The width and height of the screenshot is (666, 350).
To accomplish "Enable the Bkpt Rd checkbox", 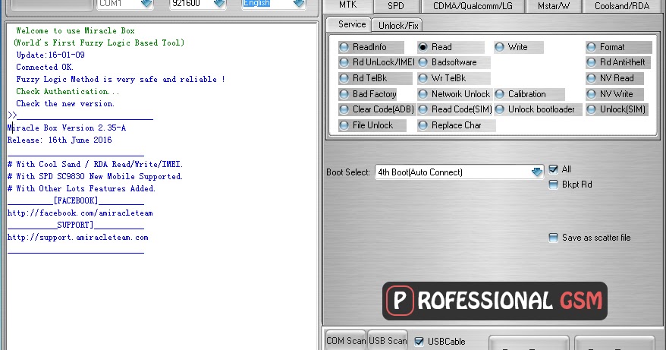I will point(553,184).
